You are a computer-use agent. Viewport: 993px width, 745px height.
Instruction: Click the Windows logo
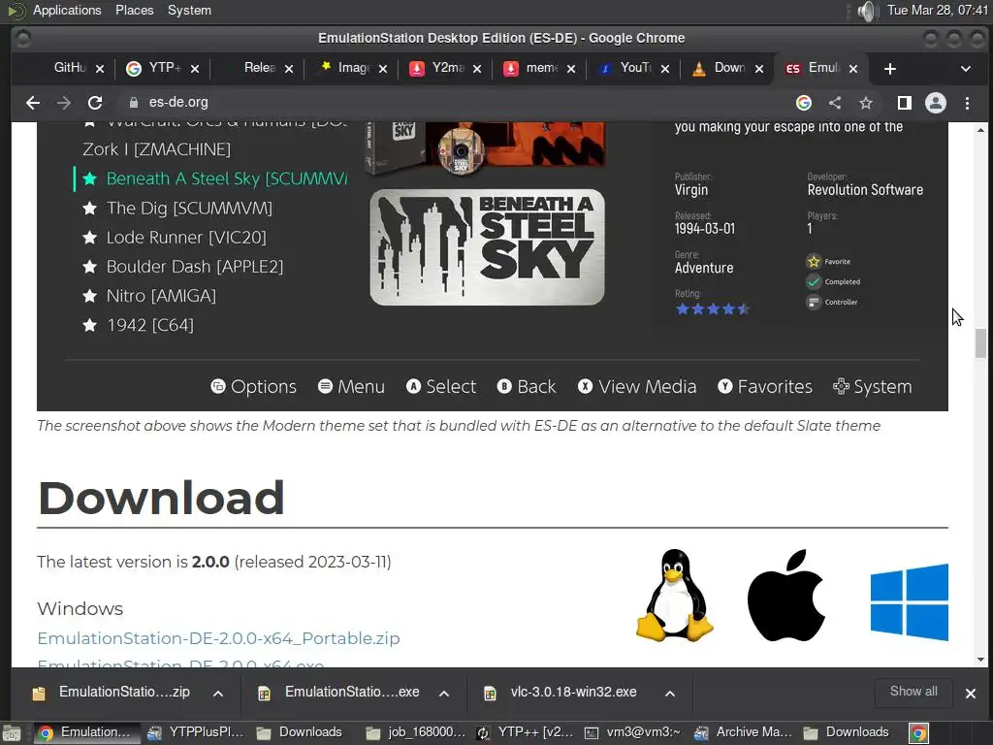[x=910, y=601]
